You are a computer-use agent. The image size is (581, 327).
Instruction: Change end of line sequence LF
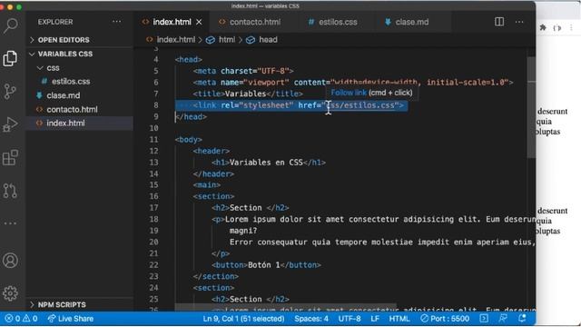[375, 319]
